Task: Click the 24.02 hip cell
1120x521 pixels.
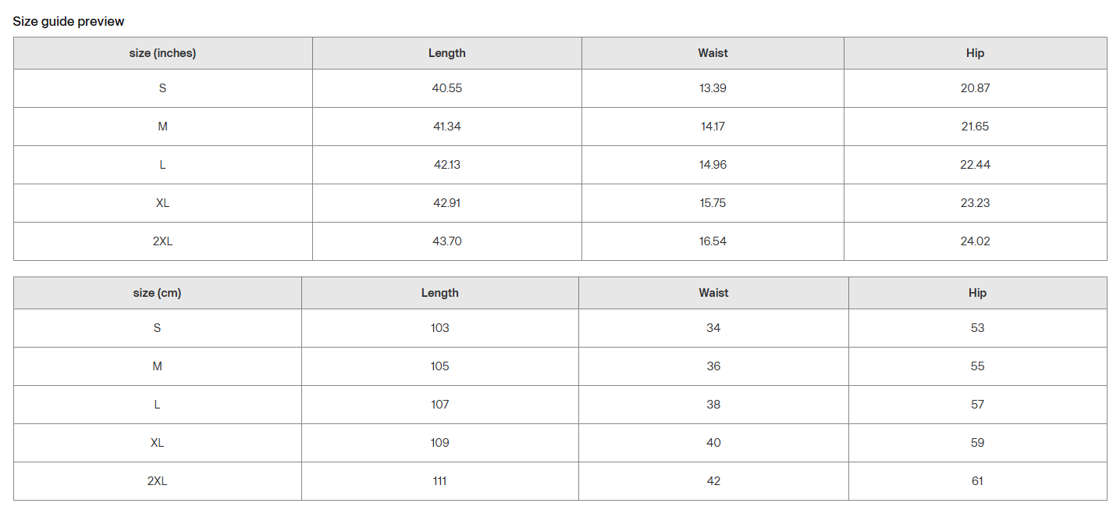Action: point(975,241)
